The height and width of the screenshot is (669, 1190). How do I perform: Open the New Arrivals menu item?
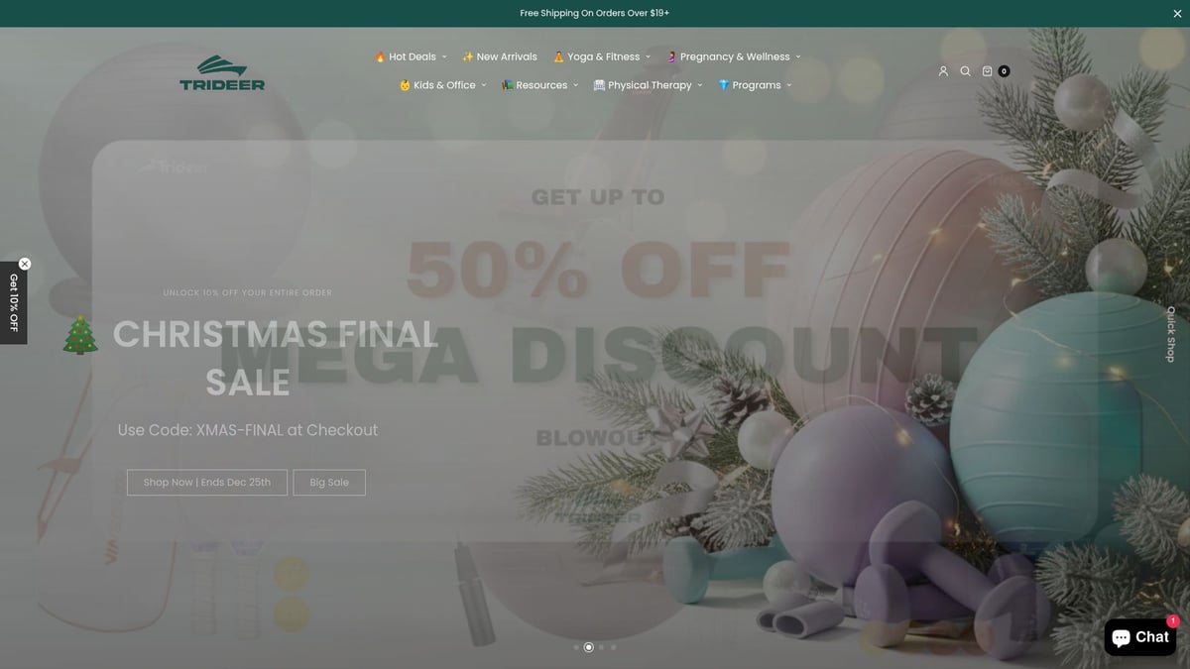pos(500,56)
